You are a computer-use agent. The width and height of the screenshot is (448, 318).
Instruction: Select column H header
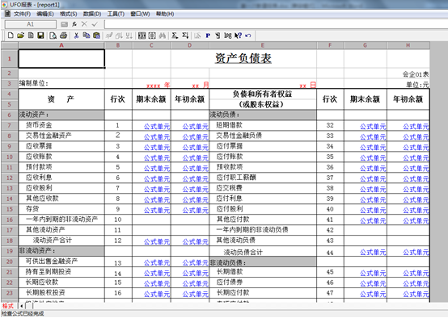(408, 45)
